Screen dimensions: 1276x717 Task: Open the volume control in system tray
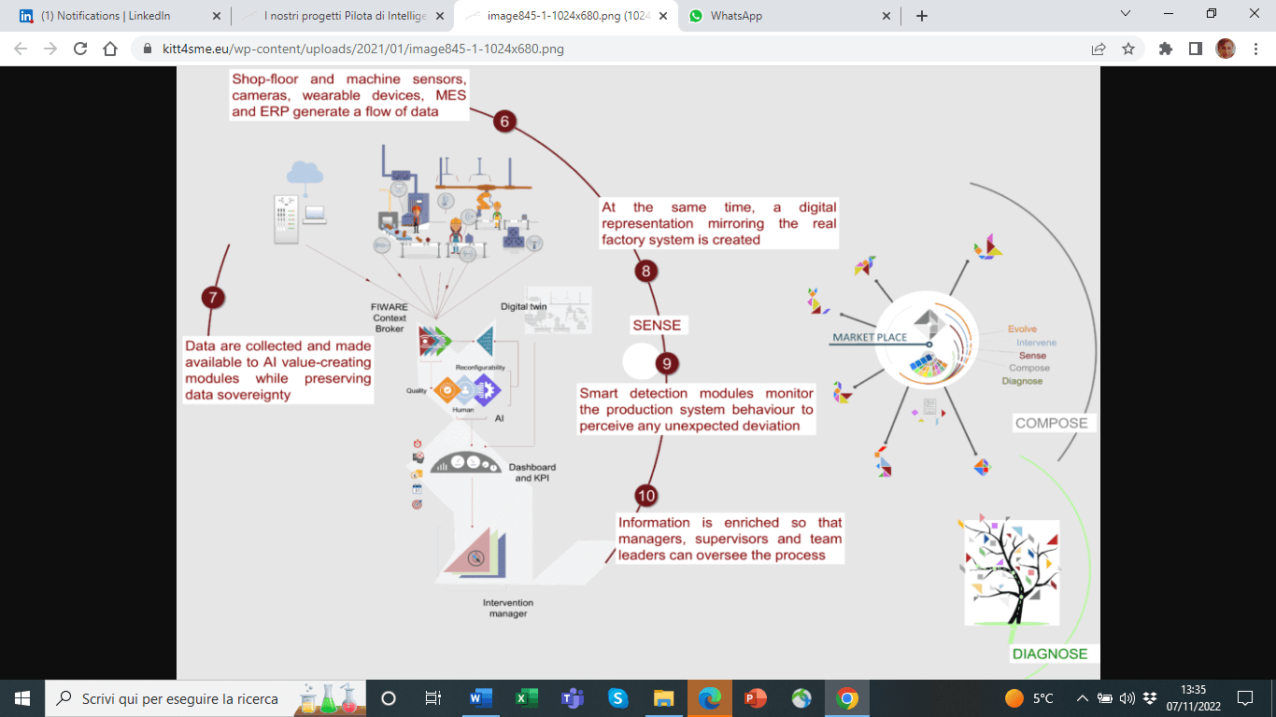tap(1127, 698)
